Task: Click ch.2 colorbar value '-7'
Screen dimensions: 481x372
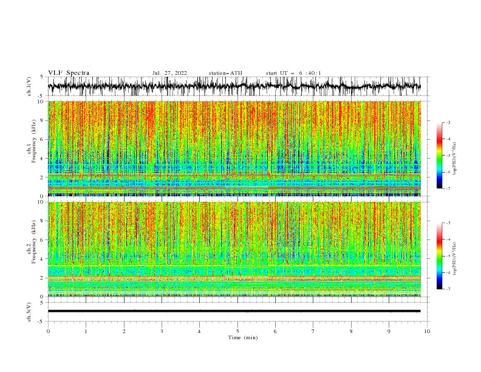Action: [448, 289]
